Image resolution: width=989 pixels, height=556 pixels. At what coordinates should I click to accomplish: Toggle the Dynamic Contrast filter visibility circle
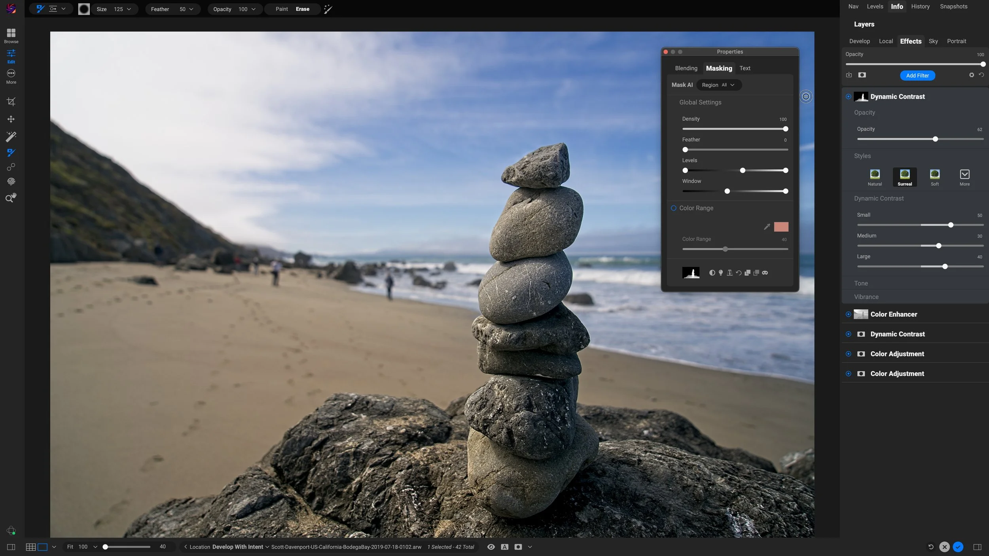849,96
